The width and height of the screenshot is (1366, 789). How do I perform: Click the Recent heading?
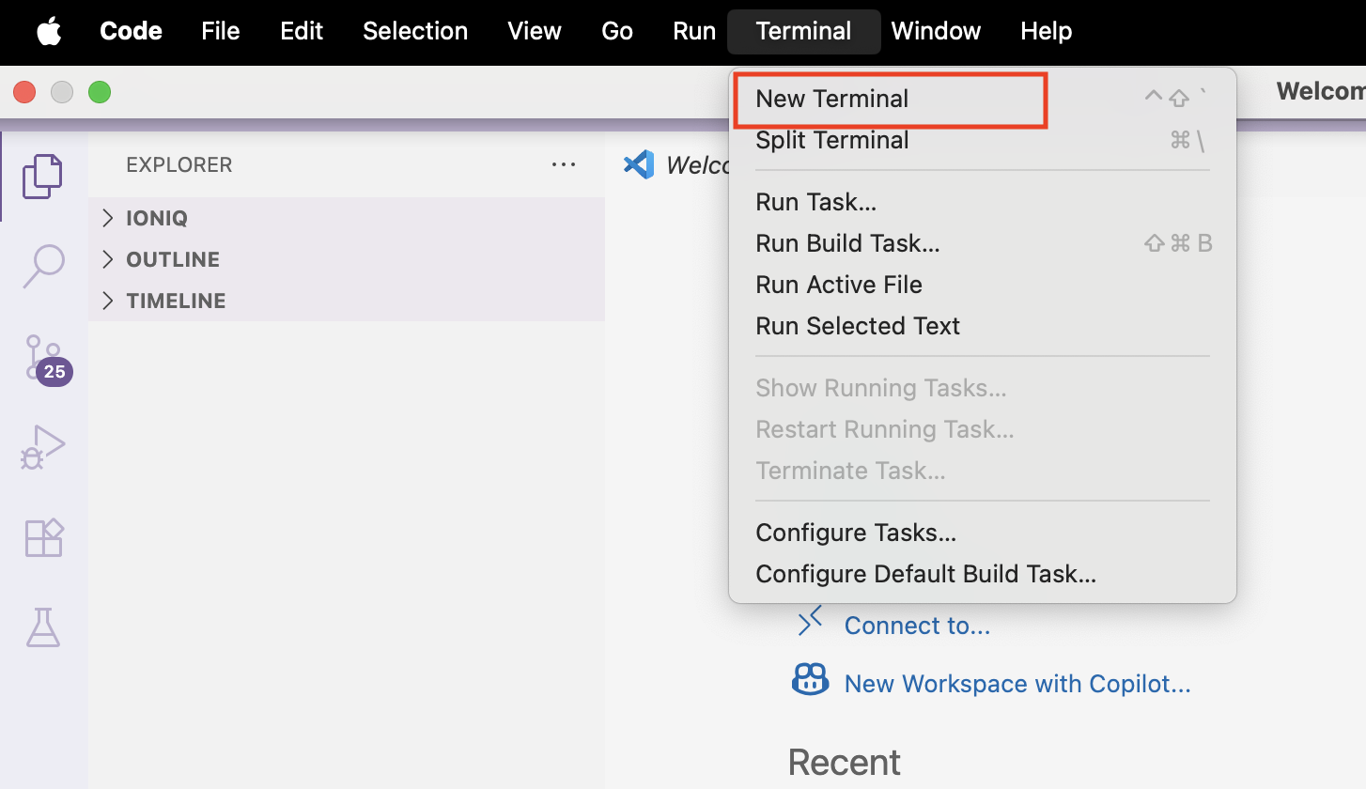(x=845, y=762)
